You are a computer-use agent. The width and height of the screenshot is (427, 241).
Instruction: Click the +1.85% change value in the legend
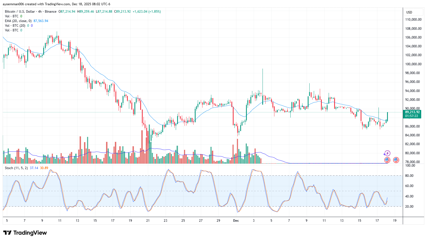click(x=154, y=12)
